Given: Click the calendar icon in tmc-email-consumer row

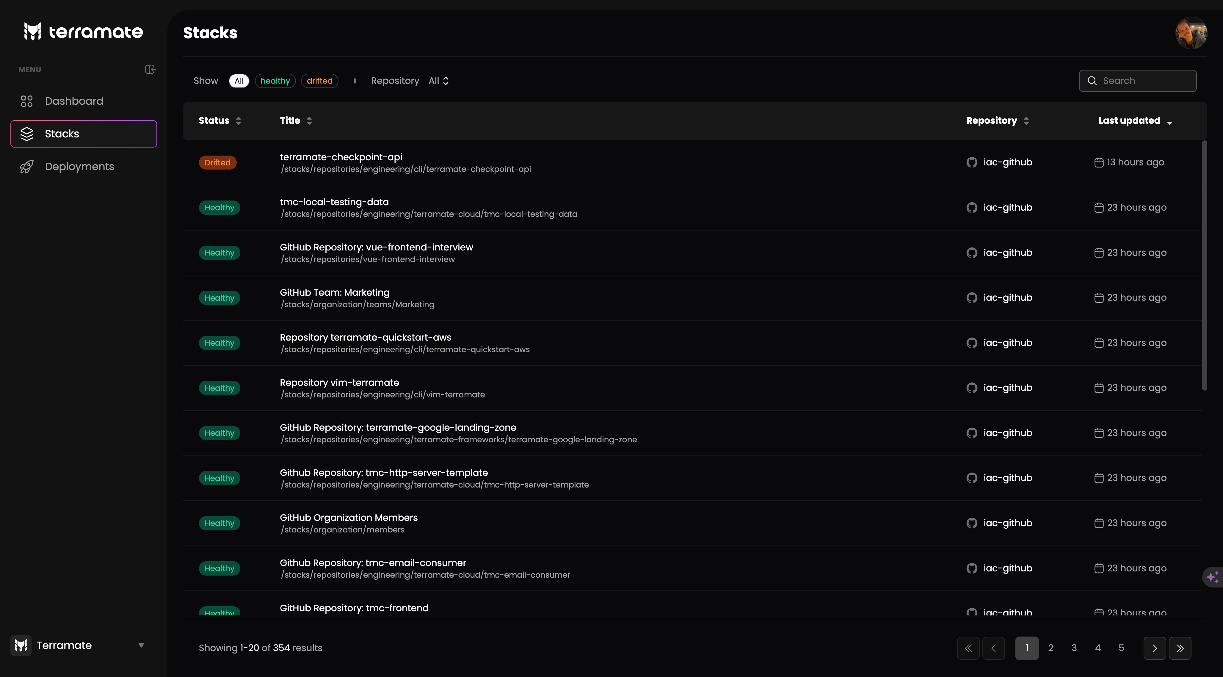Looking at the screenshot, I should point(1099,568).
